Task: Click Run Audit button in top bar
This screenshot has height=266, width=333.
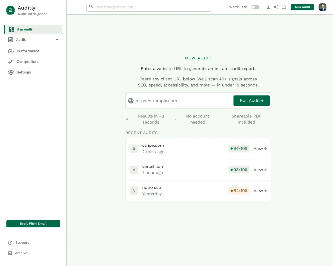Action: point(302,7)
